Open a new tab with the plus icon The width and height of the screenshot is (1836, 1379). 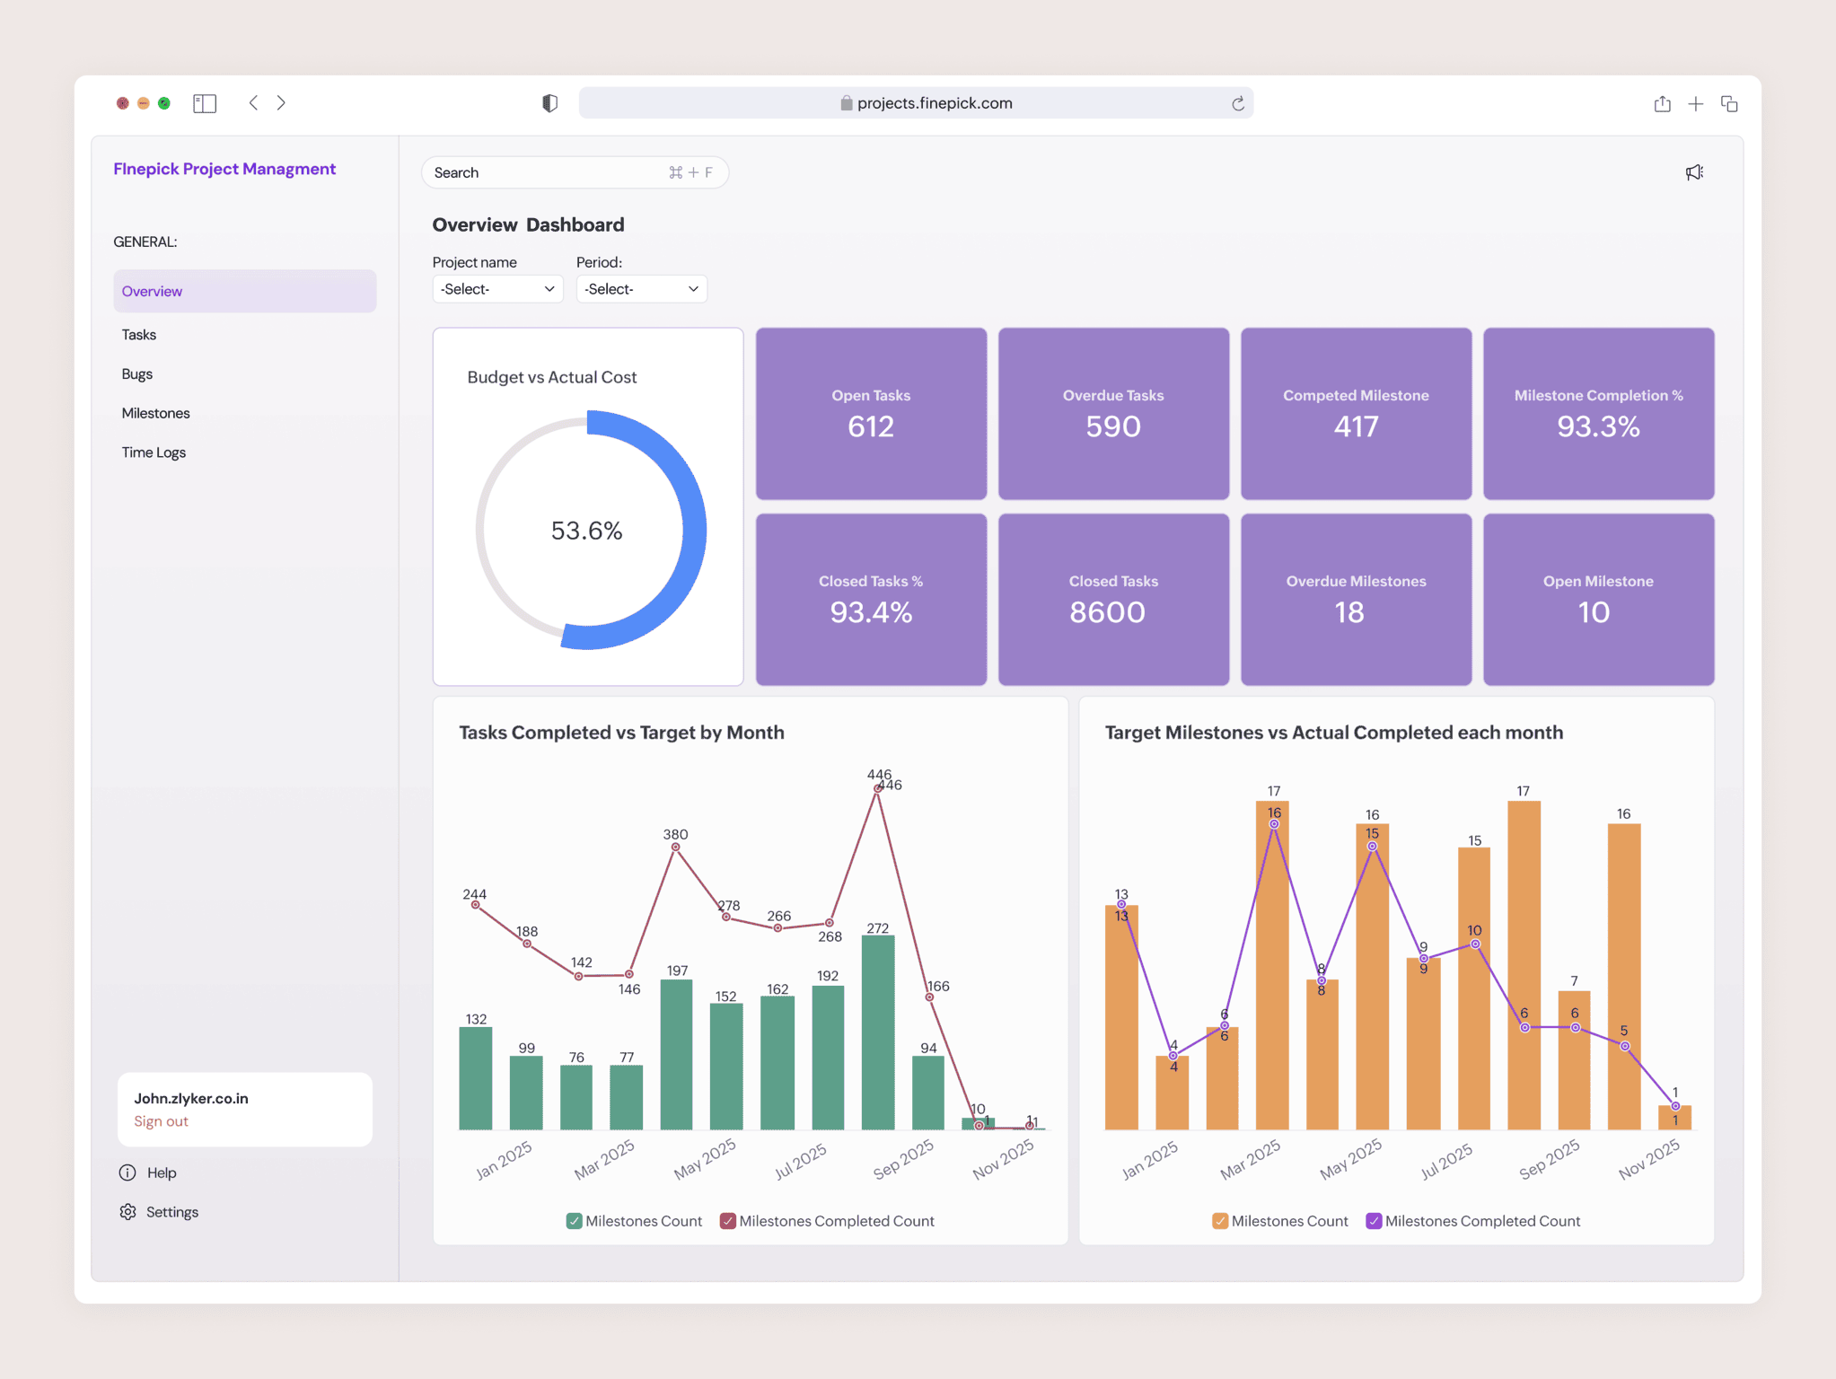1697,103
